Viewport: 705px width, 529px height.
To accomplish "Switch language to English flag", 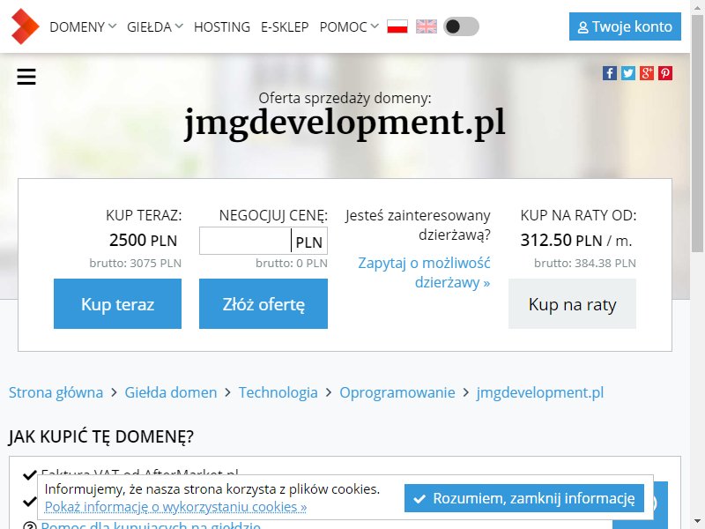I will tap(427, 26).
